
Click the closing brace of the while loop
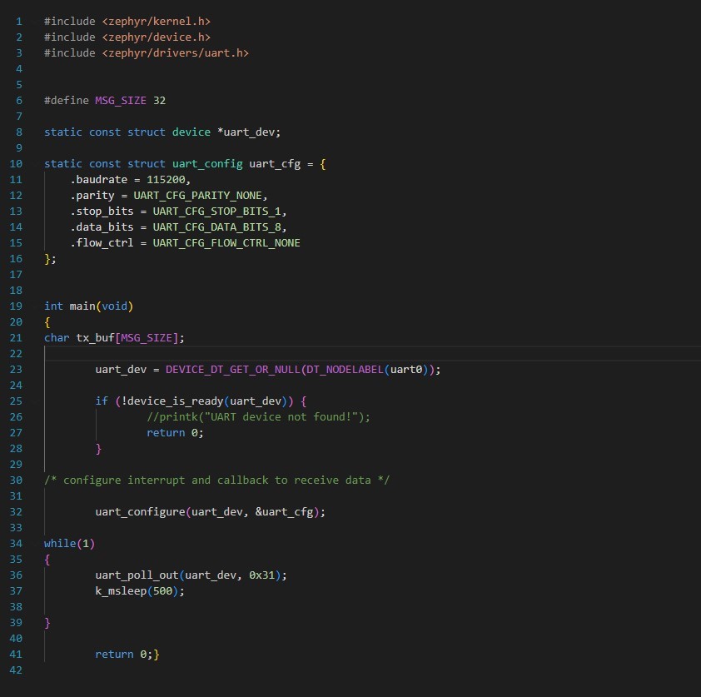pyautogui.click(x=47, y=623)
